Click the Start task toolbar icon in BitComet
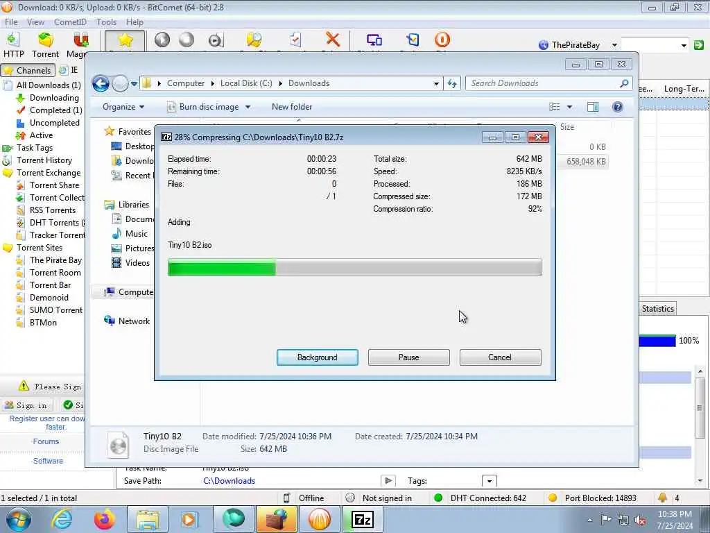Viewport: 710px width, 533px height. [x=162, y=40]
